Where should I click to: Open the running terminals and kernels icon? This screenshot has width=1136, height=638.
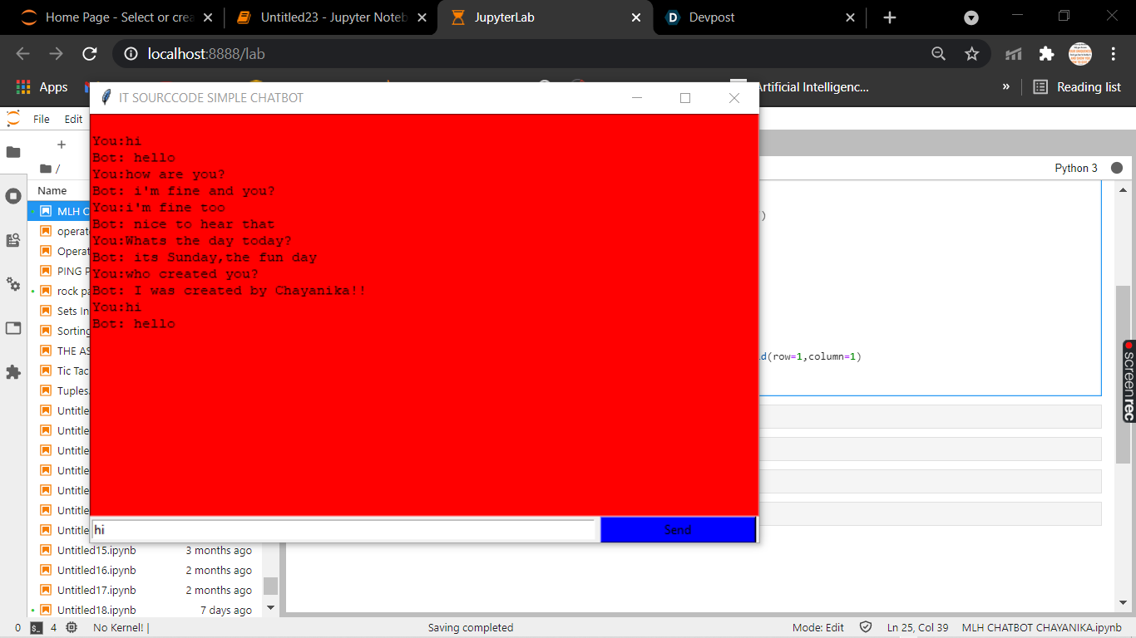(13, 196)
